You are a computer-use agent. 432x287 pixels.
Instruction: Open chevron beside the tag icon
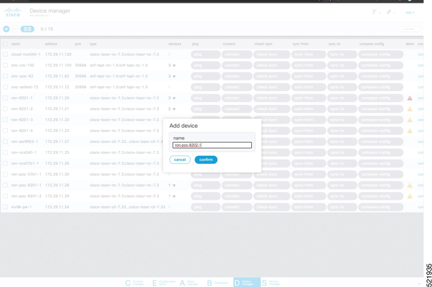(x=394, y=13)
